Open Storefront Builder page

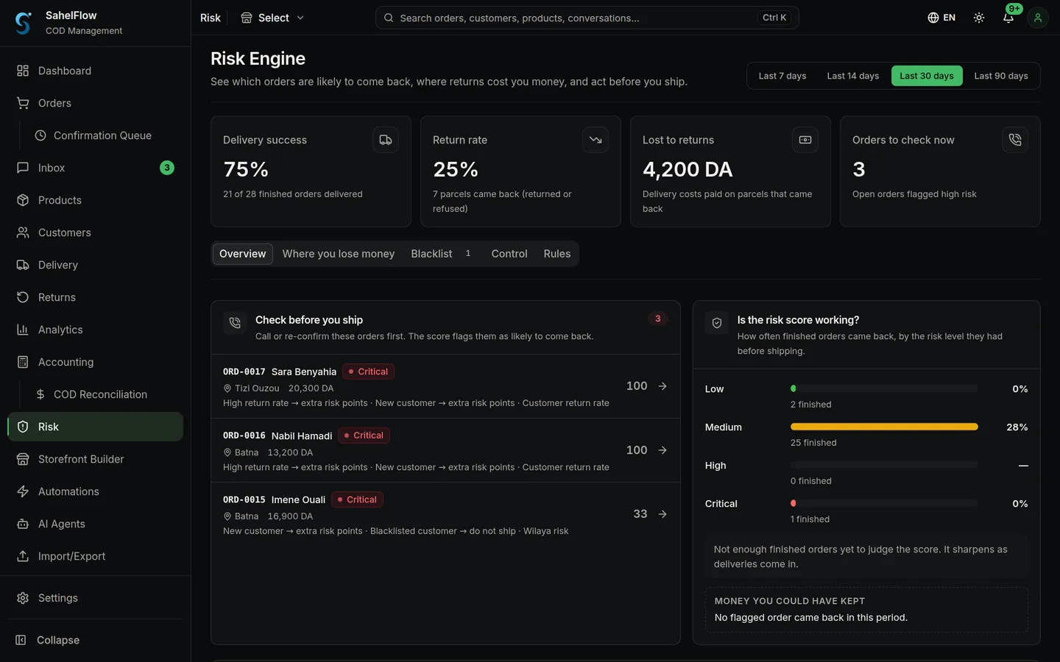pos(95,459)
